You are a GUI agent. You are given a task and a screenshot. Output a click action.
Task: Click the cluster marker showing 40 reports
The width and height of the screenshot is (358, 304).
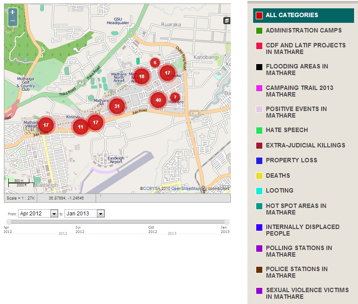tap(158, 100)
